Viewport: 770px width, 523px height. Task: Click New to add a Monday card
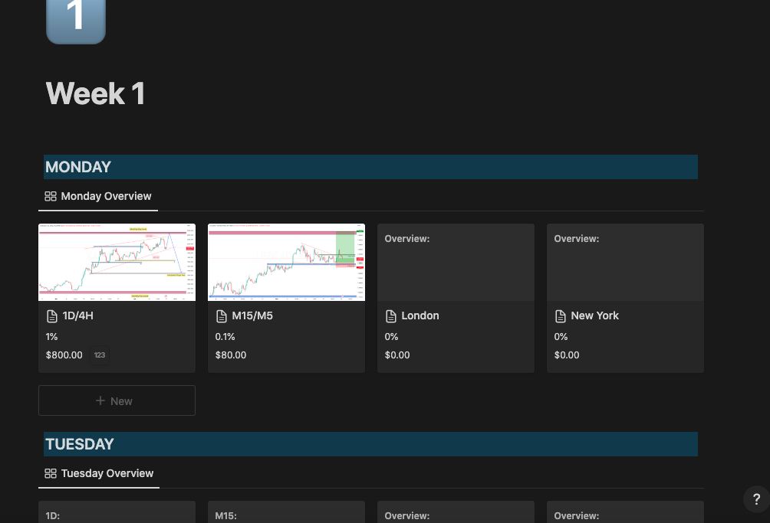(x=117, y=400)
